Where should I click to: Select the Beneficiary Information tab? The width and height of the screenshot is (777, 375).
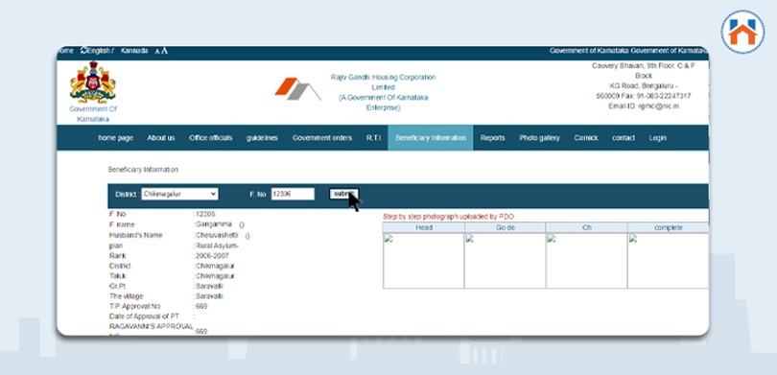[431, 138]
